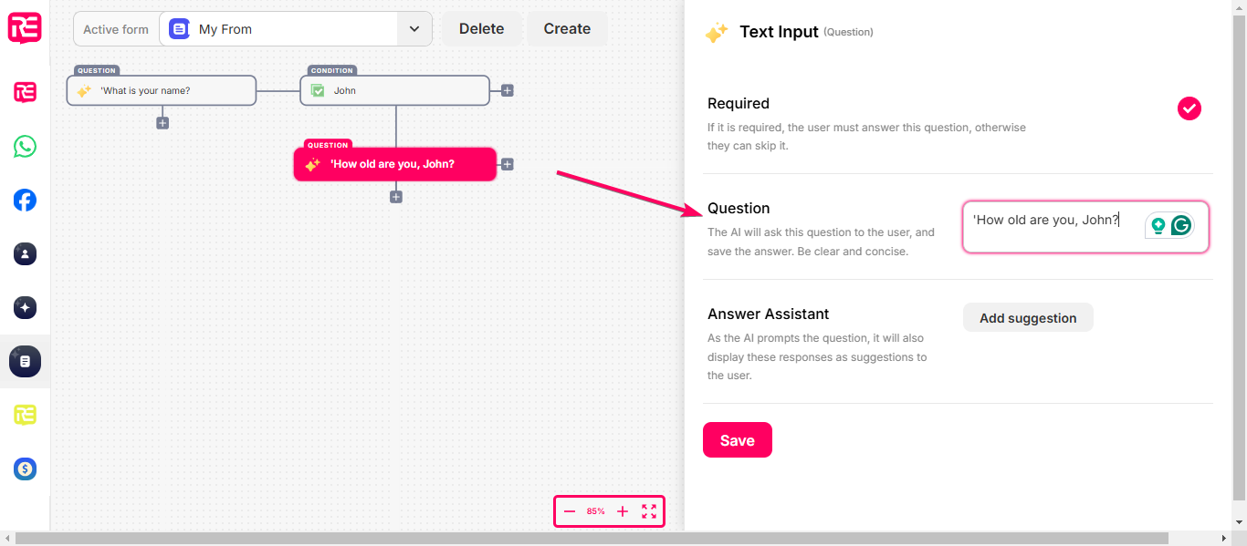
Task: Click the dollar billing icon in sidebar
Action: click(x=25, y=469)
